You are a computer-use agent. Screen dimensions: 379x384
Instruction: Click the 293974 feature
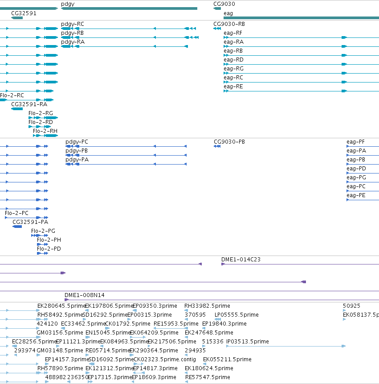click(x=16, y=355)
